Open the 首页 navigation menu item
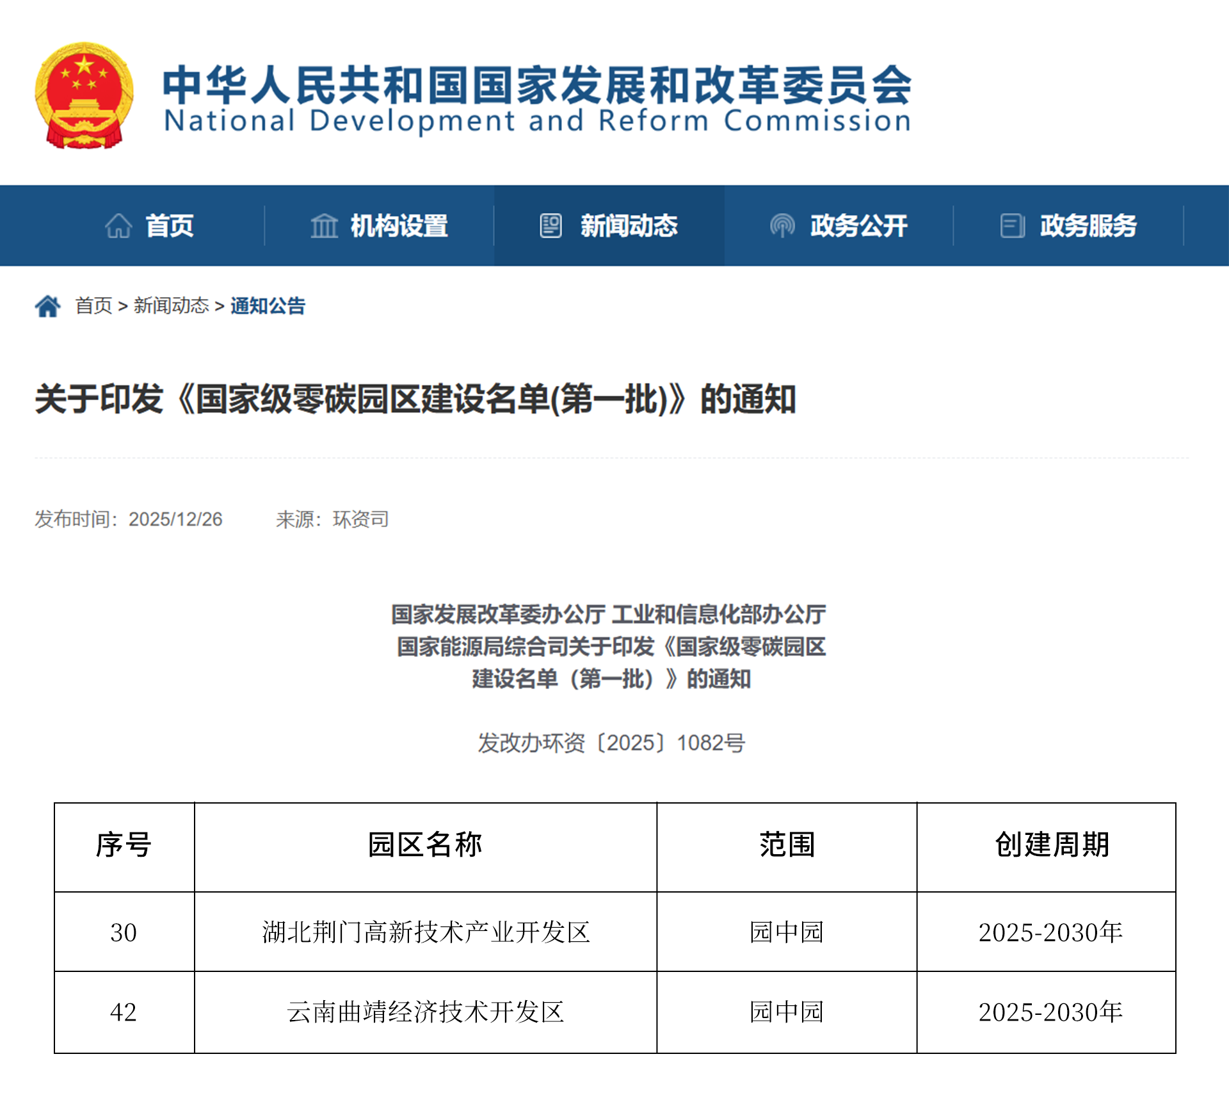The width and height of the screenshot is (1229, 1109). pyautogui.click(x=169, y=226)
